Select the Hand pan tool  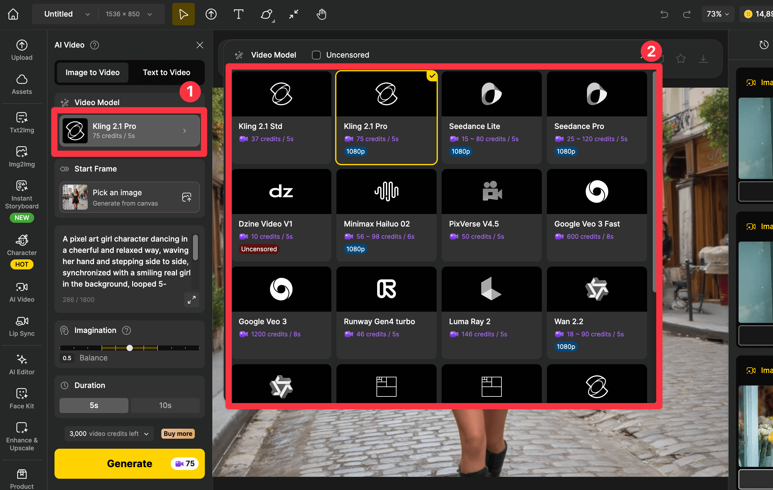(321, 14)
